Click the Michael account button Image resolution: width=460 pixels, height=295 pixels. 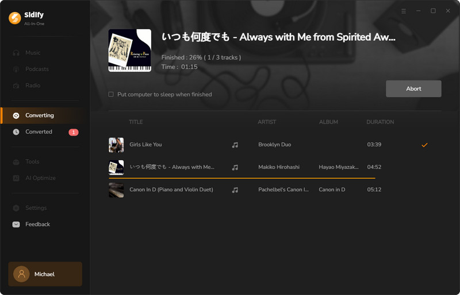coord(45,274)
